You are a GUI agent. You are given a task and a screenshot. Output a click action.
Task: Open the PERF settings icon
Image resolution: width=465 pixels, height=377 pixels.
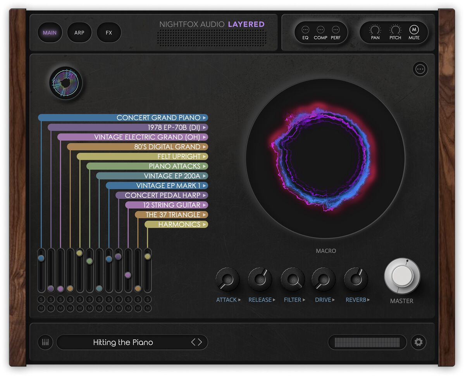(x=336, y=30)
